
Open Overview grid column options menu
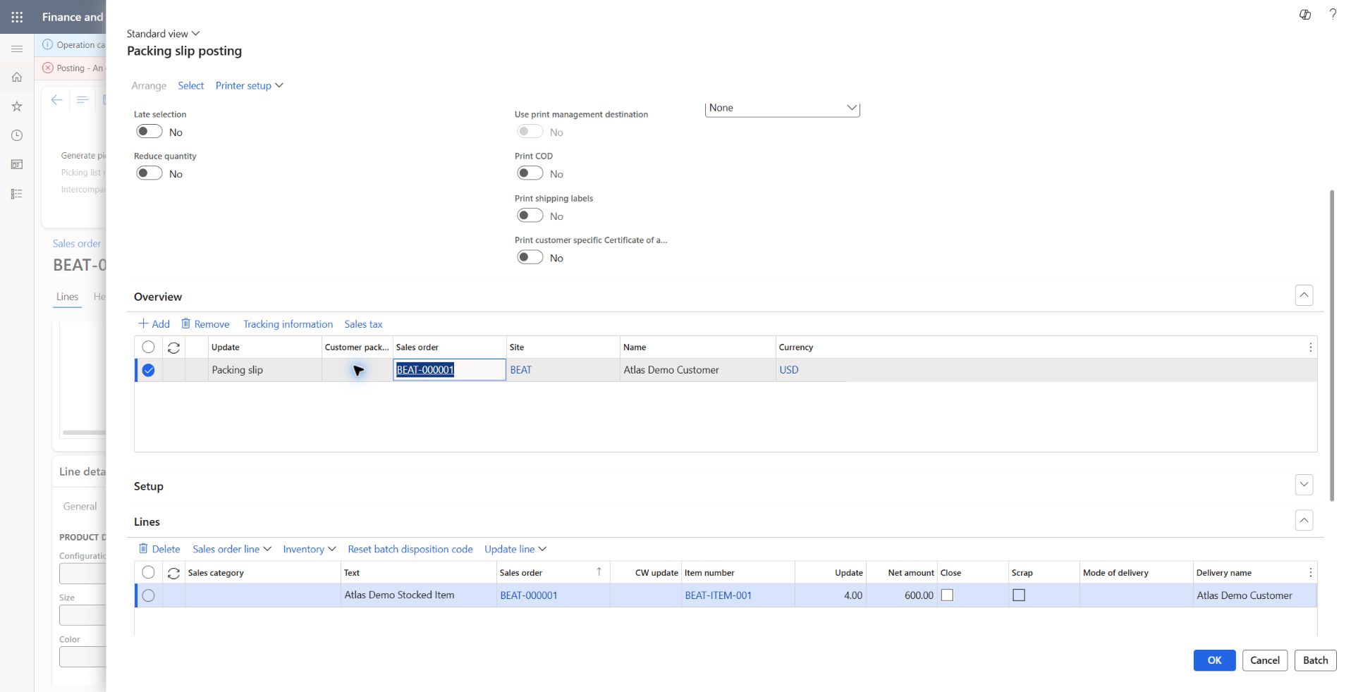tap(1310, 347)
